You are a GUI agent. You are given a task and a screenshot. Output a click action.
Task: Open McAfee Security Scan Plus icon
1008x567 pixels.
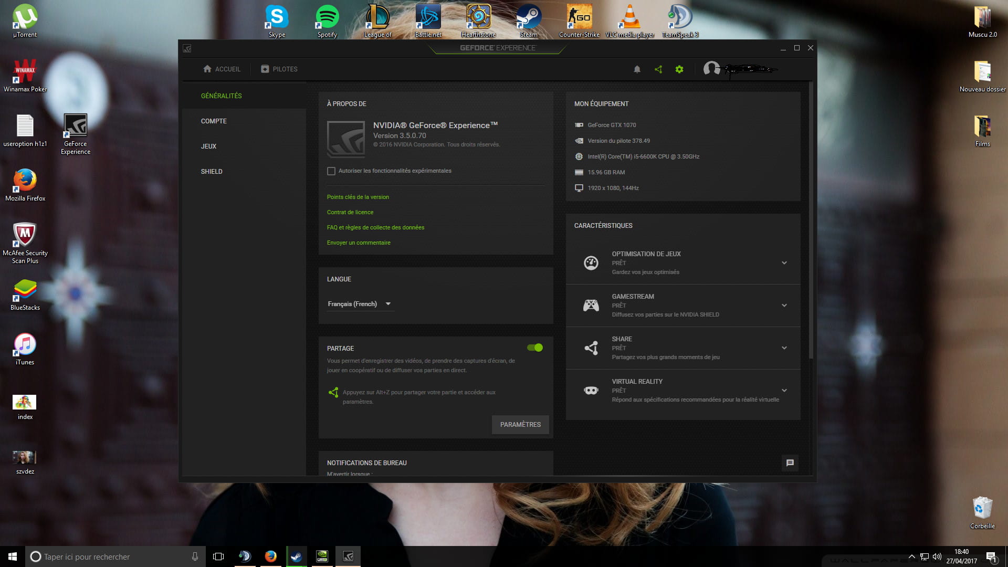click(25, 243)
